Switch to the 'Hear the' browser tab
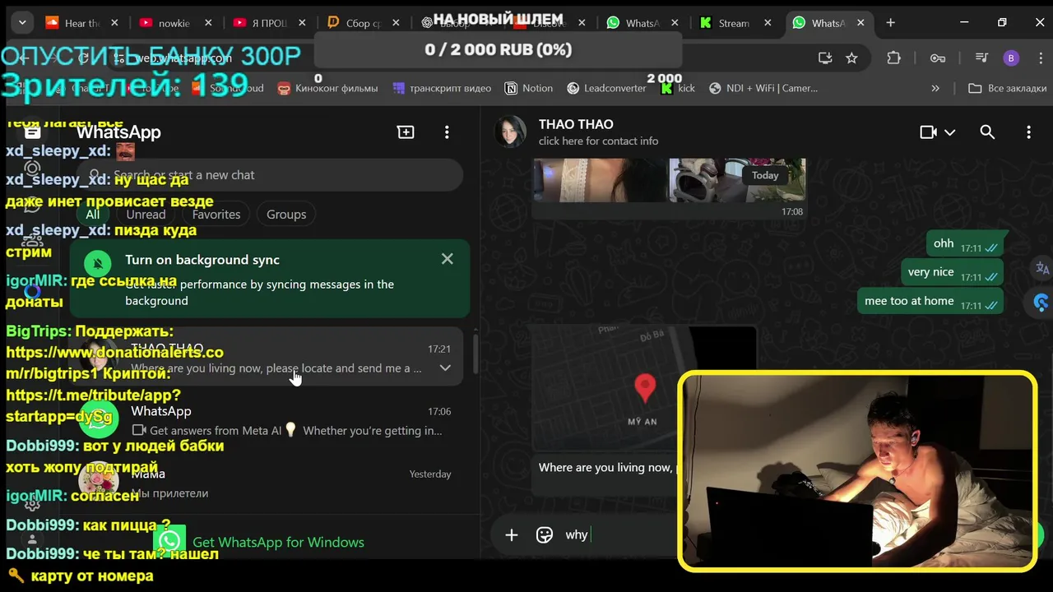The width and height of the screenshot is (1053, 592). tap(82, 23)
